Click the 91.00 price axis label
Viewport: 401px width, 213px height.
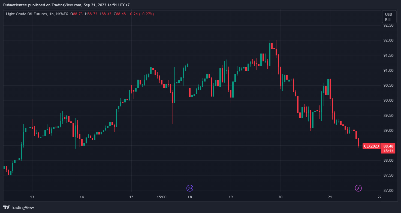(388, 70)
